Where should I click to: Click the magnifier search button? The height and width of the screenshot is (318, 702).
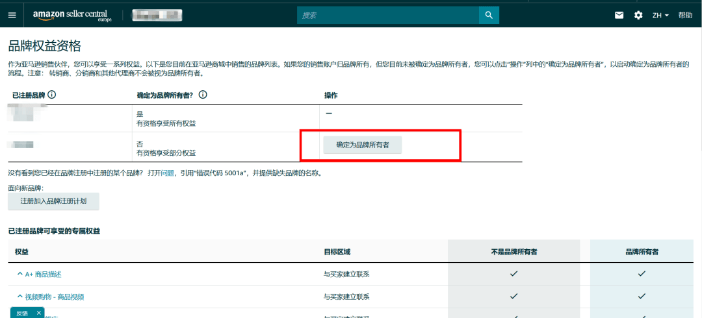489,15
